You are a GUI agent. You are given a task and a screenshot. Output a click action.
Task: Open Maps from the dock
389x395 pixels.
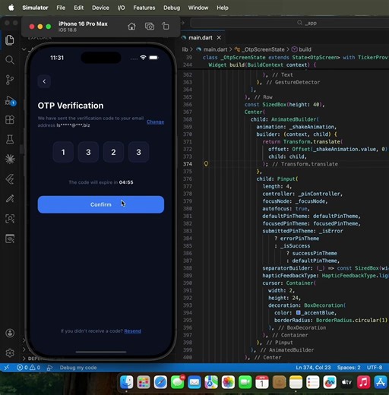pyautogui.click(x=211, y=382)
